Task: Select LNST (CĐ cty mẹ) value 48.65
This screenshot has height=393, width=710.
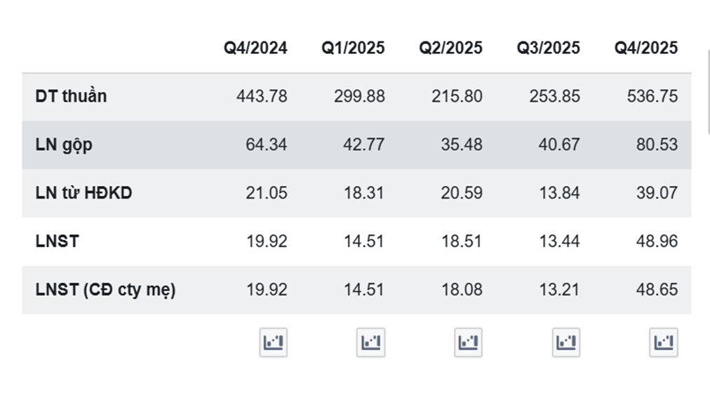Action: (x=657, y=289)
